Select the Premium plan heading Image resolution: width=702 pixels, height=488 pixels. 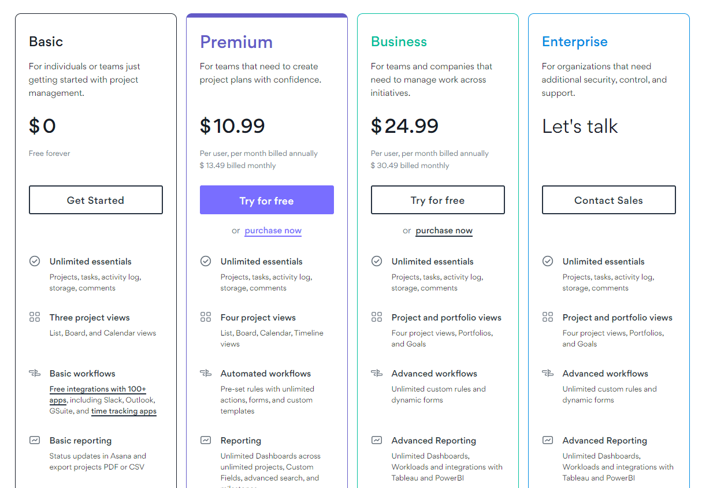coord(236,42)
